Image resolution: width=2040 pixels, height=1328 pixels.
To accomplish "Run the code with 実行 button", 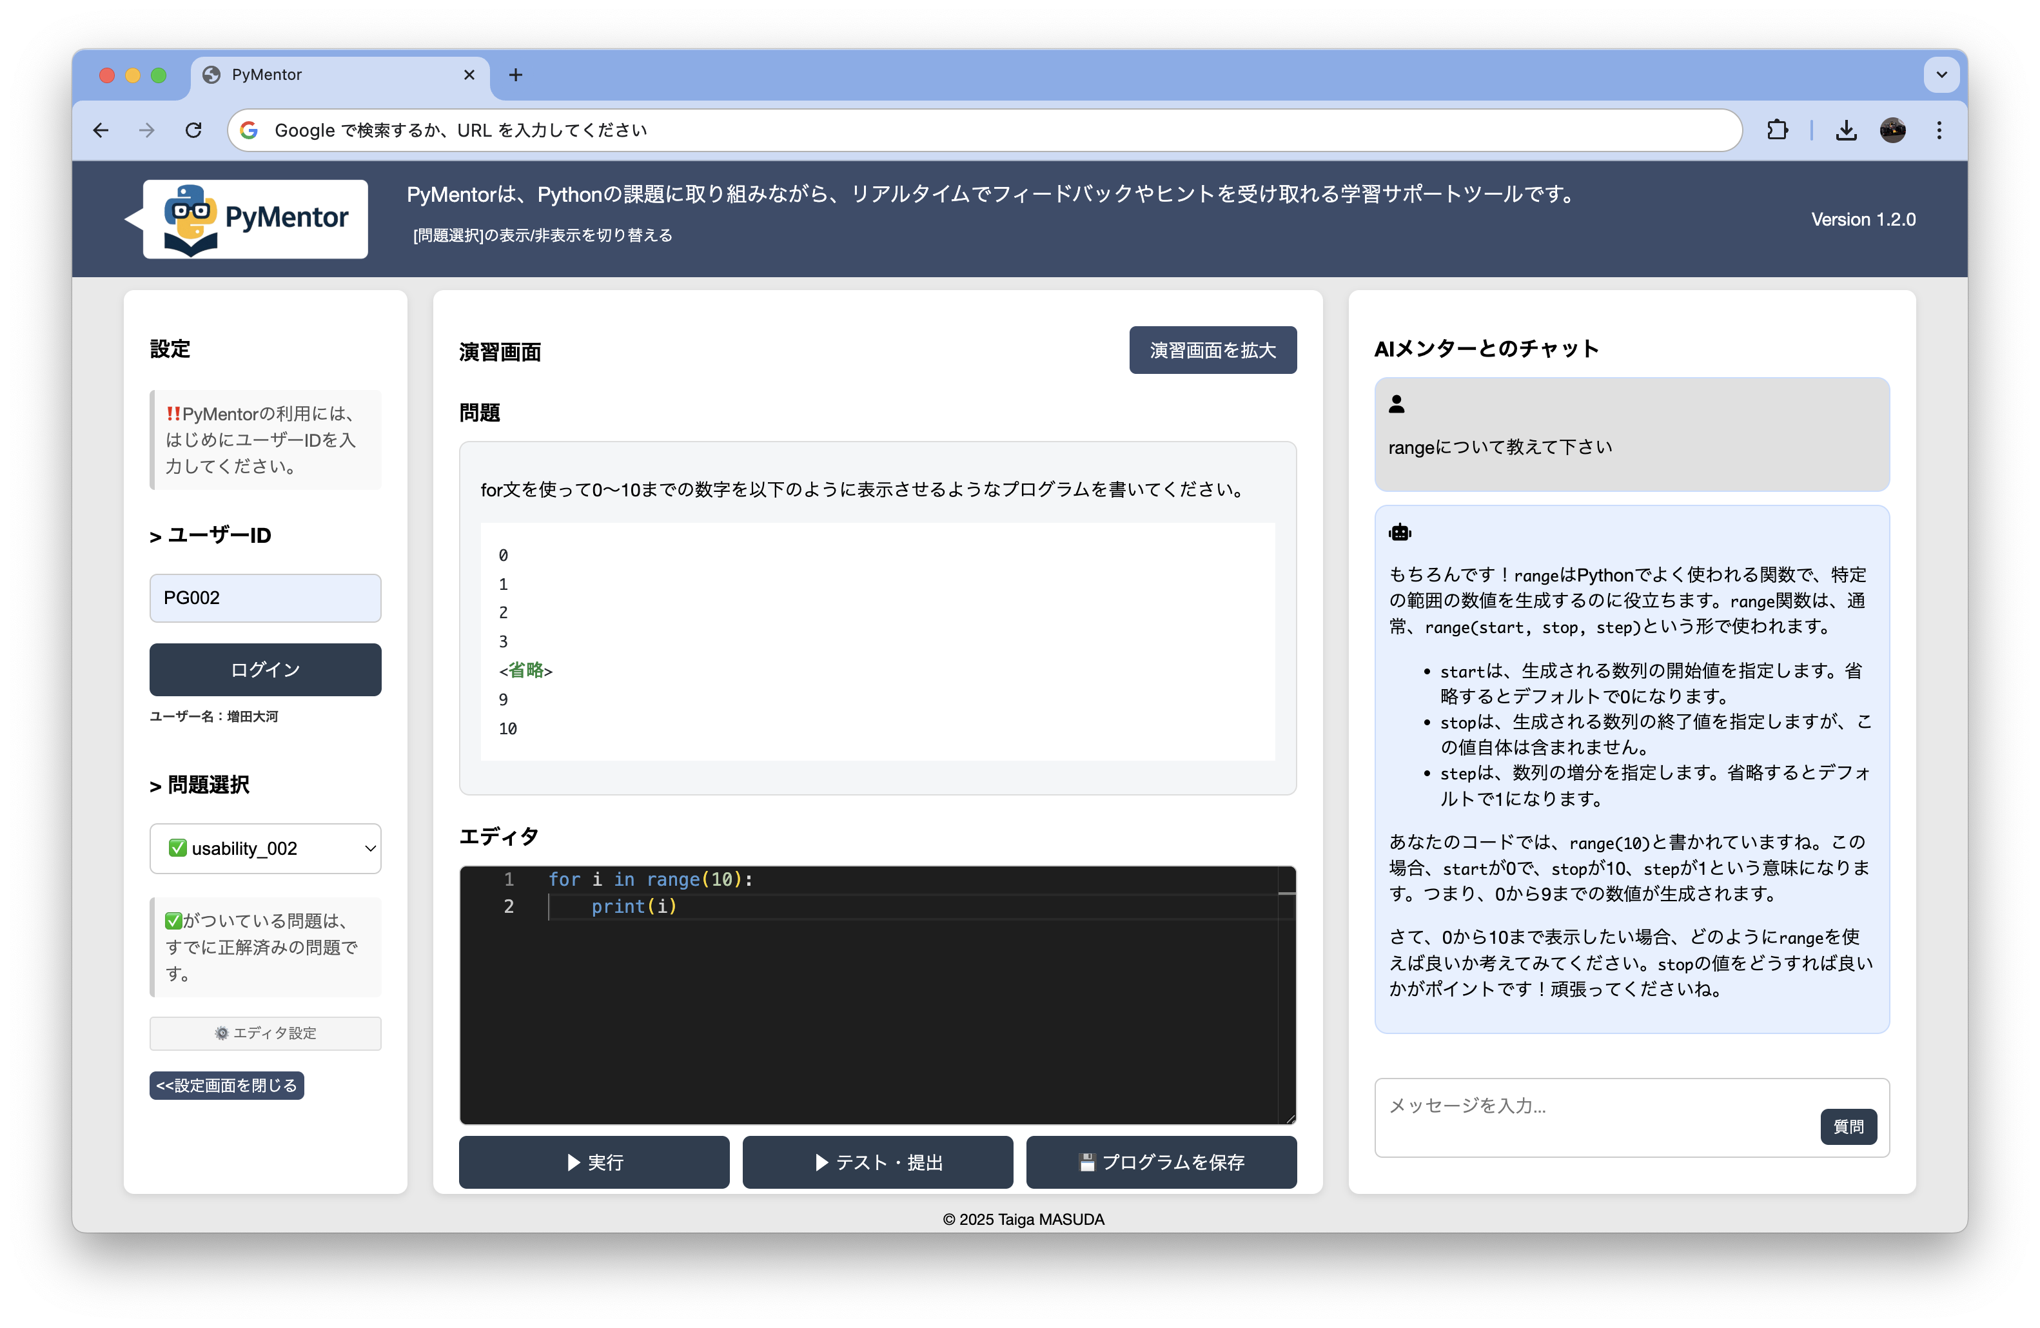I will [x=594, y=1162].
